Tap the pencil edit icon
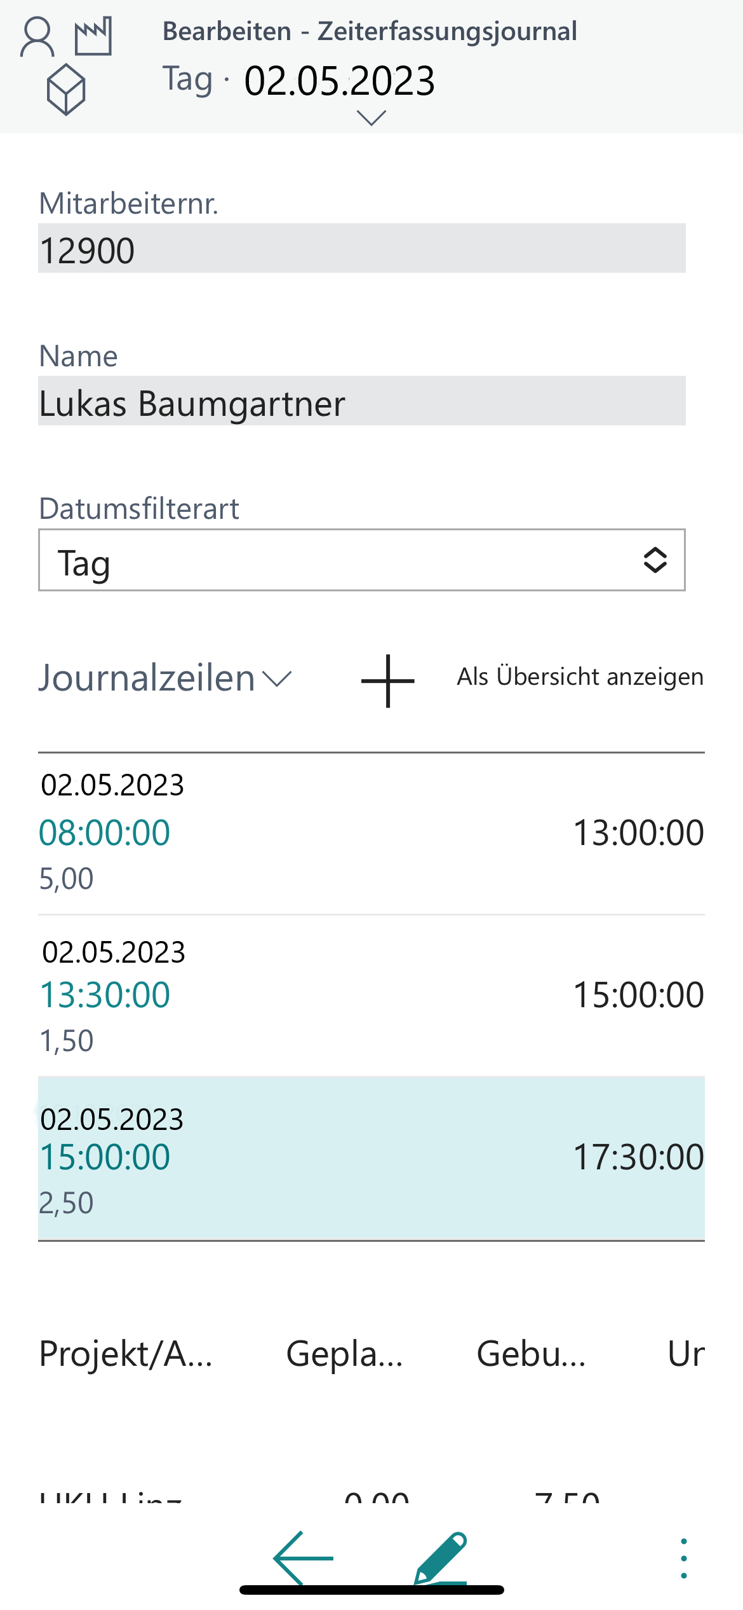This screenshot has height=1610, width=743. pos(441,1558)
